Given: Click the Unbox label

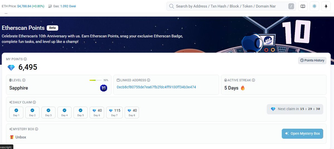Looking at the screenshot, I should [21, 137].
